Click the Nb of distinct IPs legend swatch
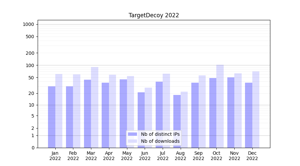This screenshot has width=300, height=166. click(132, 134)
